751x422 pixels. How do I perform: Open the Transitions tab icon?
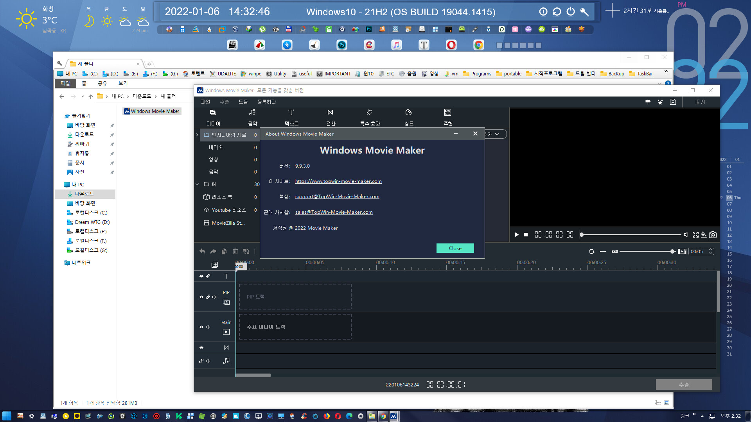click(331, 113)
